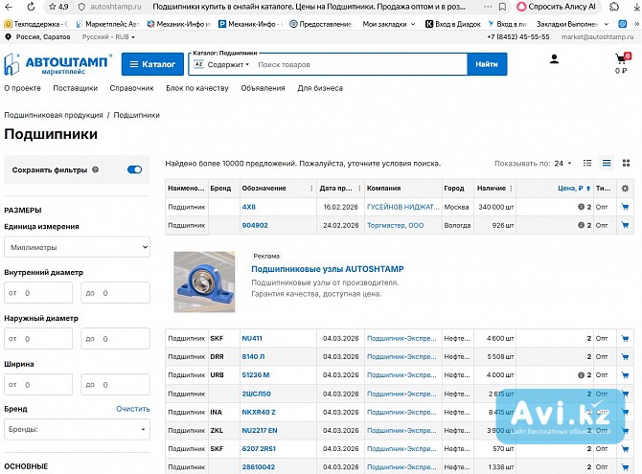Select the medium row list view
The image size is (642, 474).
[607, 164]
